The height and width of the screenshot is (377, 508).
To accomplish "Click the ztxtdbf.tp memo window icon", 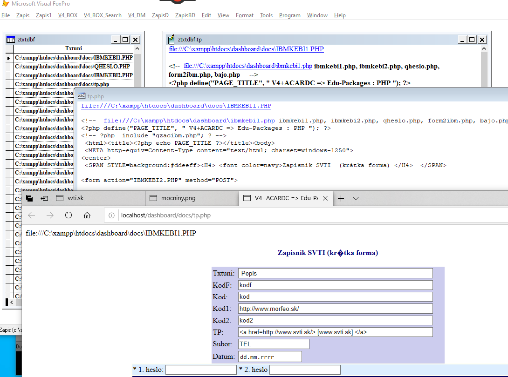I will pyautogui.click(x=171, y=40).
